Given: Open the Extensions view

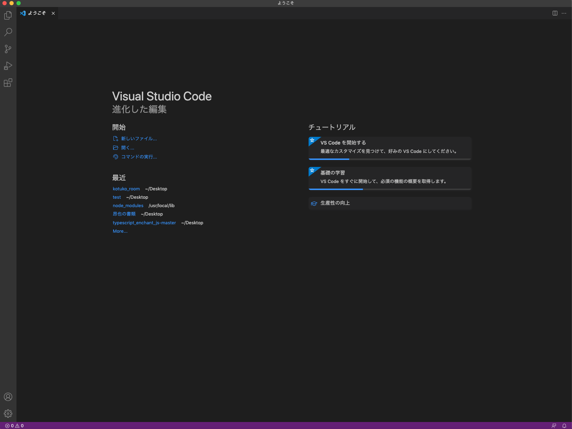Looking at the screenshot, I should [8, 83].
